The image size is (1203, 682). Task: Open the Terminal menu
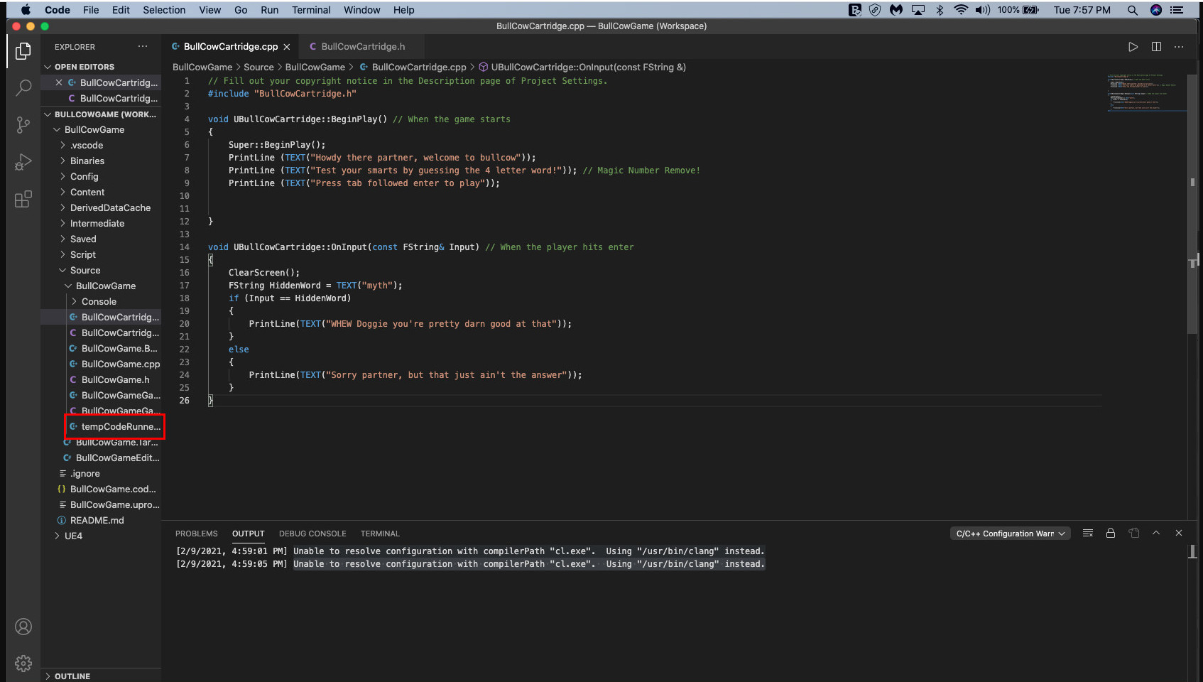[x=310, y=10]
